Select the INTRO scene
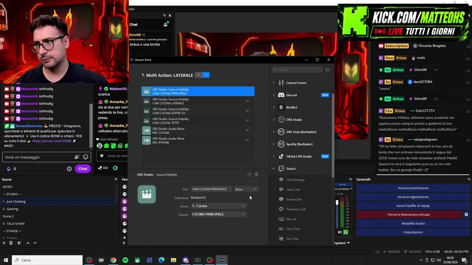This screenshot has height=265, width=472. 58,187
